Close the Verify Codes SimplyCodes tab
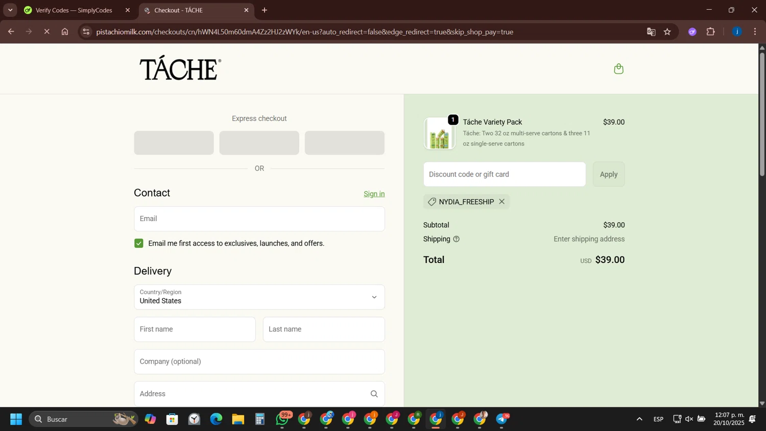Viewport: 766px width, 431px height. click(128, 10)
